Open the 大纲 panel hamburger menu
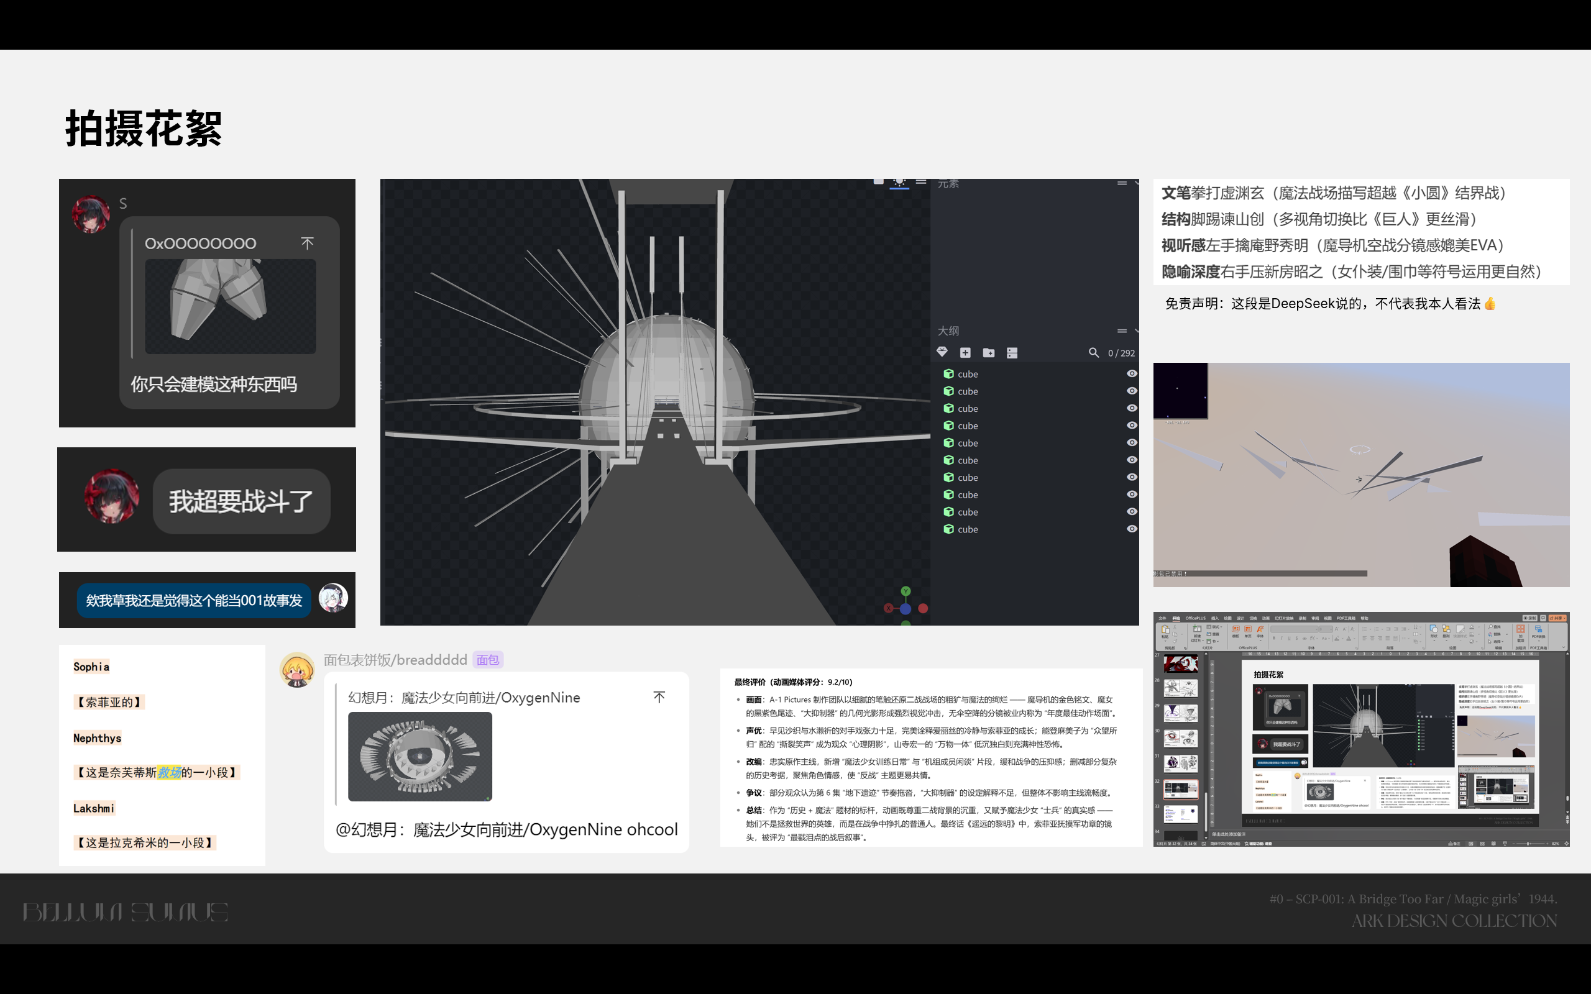Viewport: 1591px width, 994px height. point(1122,331)
